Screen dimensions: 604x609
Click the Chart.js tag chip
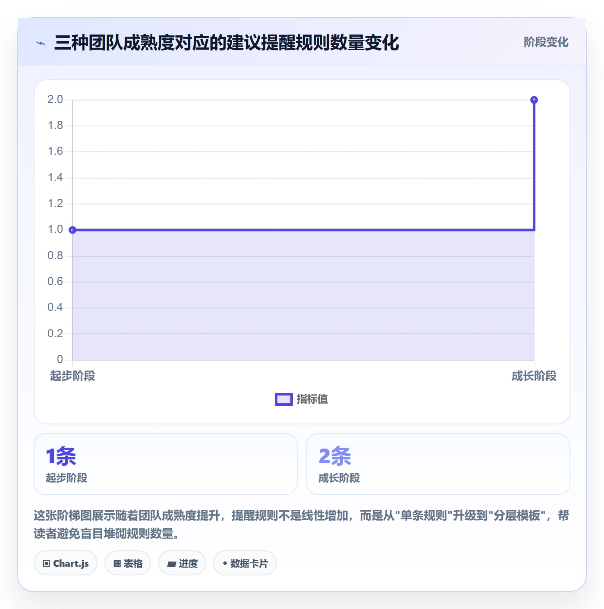(66, 563)
